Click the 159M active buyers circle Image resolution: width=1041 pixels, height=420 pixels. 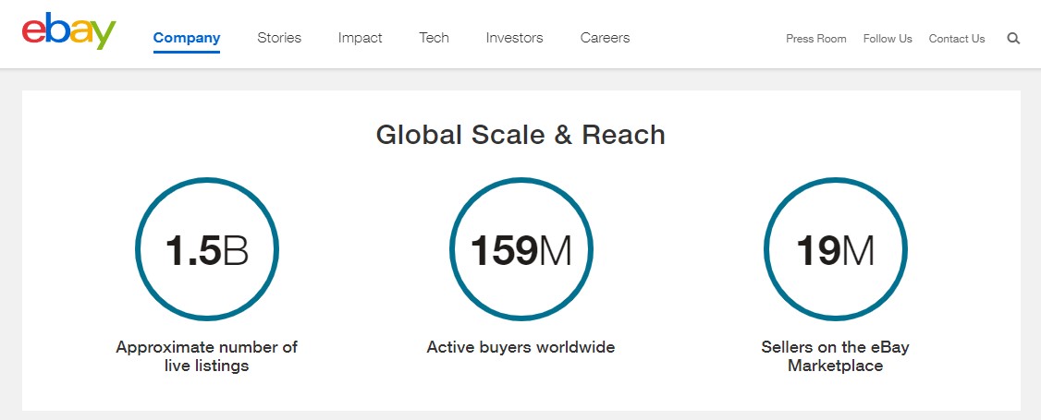(x=521, y=249)
